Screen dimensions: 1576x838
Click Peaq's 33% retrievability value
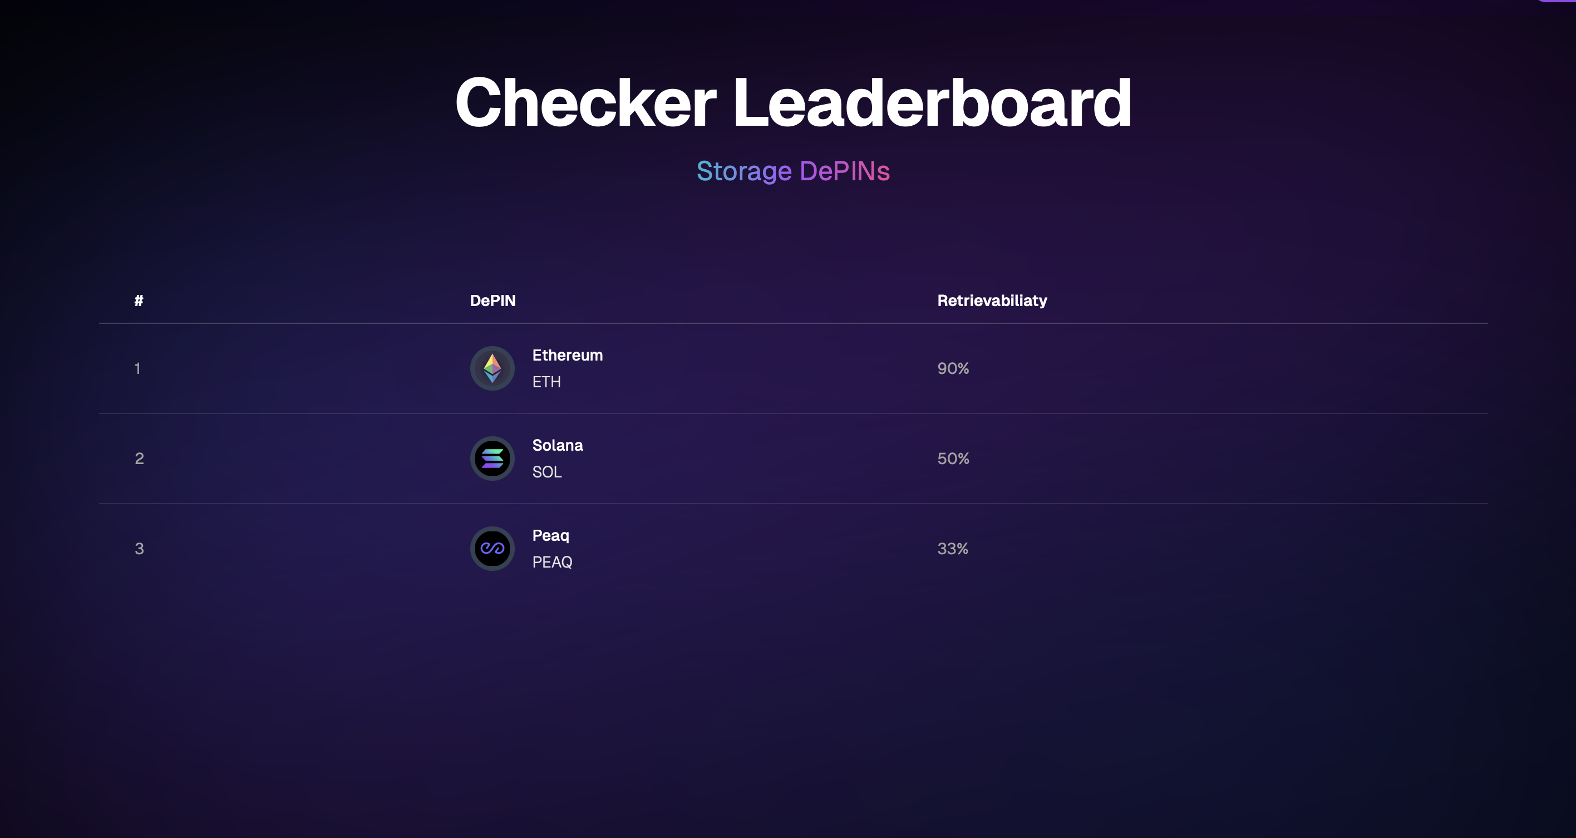(x=952, y=548)
